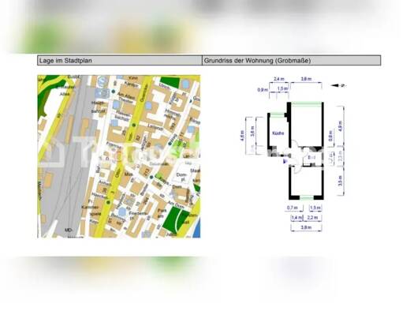Click the '4,6 m' dimension label
Image resolution: width=414 pixels, height=311 pixels.
point(242,135)
